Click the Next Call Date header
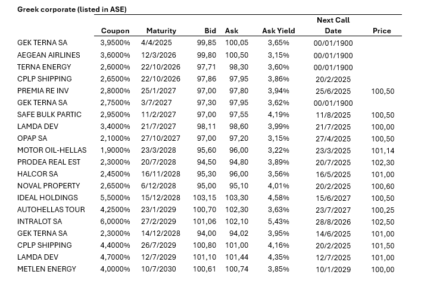This screenshot has width=443, height=284. pos(333,26)
